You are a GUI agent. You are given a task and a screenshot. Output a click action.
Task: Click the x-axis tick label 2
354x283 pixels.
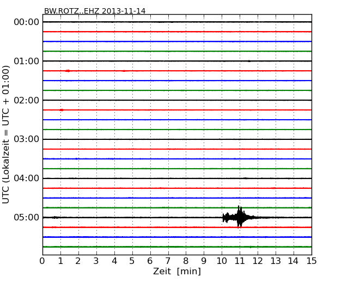[78, 261]
